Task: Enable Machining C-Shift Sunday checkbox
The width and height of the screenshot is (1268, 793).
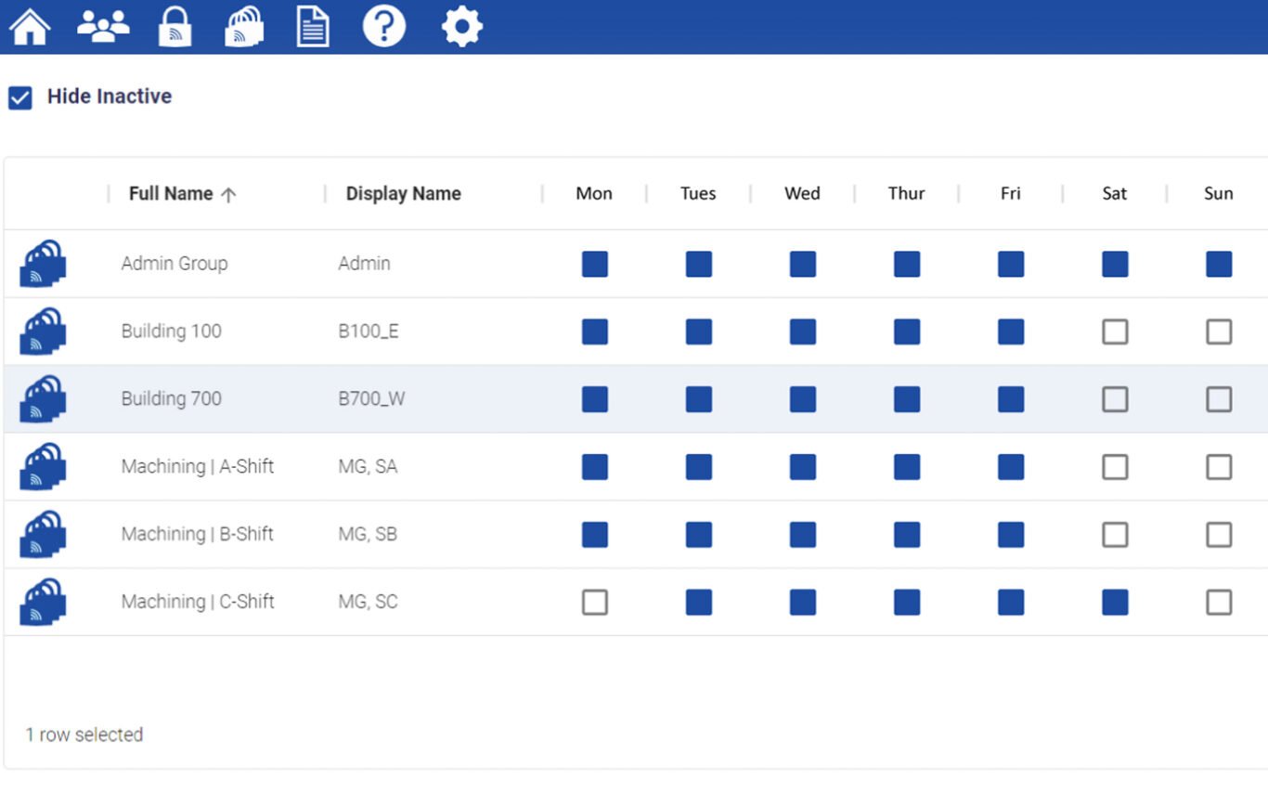Action: click(1219, 603)
